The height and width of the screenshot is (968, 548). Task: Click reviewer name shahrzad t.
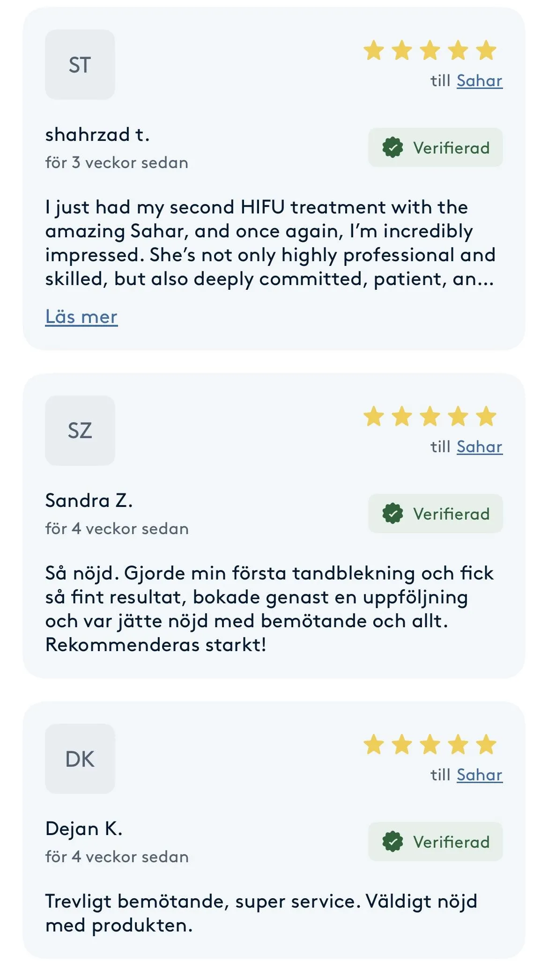(97, 135)
